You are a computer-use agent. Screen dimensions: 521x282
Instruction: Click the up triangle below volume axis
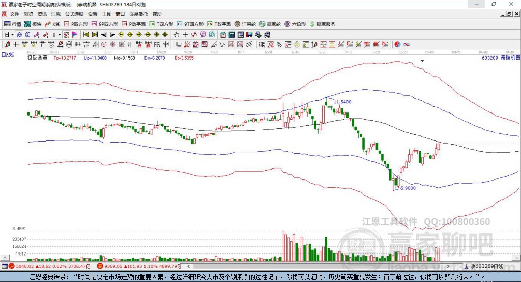[x=5, y=258]
